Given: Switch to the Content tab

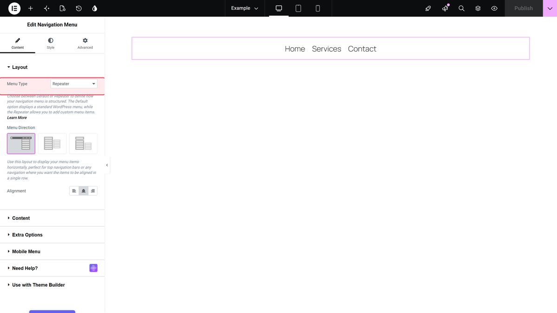Looking at the screenshot, I should [x=18, y=44].
